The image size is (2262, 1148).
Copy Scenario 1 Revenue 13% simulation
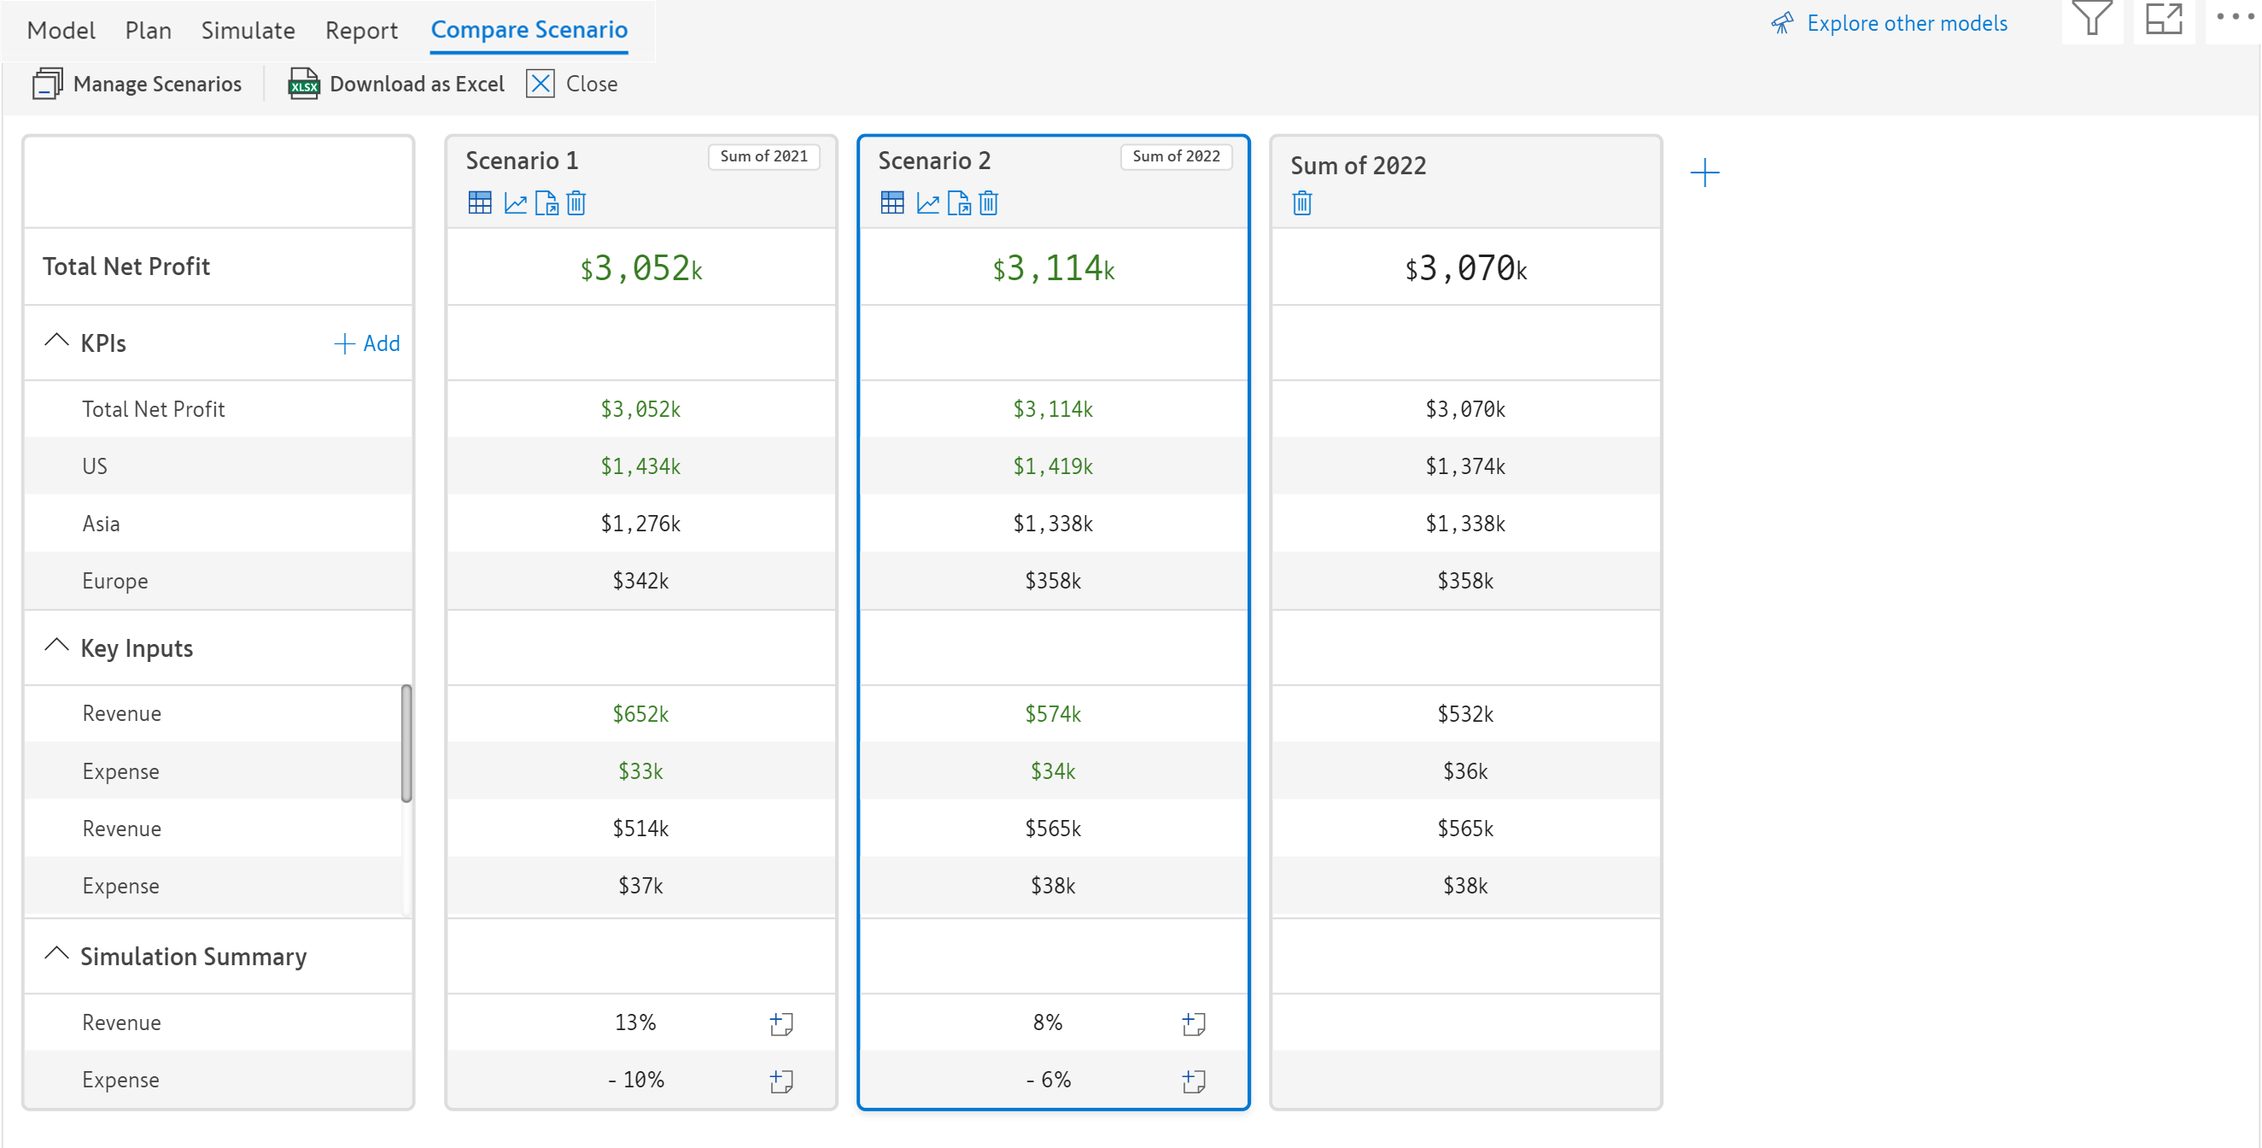coord(781,1023)
